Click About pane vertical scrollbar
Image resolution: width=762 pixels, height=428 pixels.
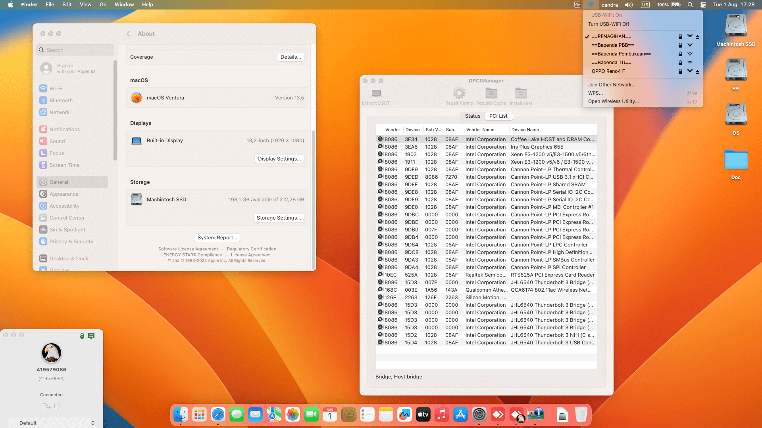click(x=314, y=199)
